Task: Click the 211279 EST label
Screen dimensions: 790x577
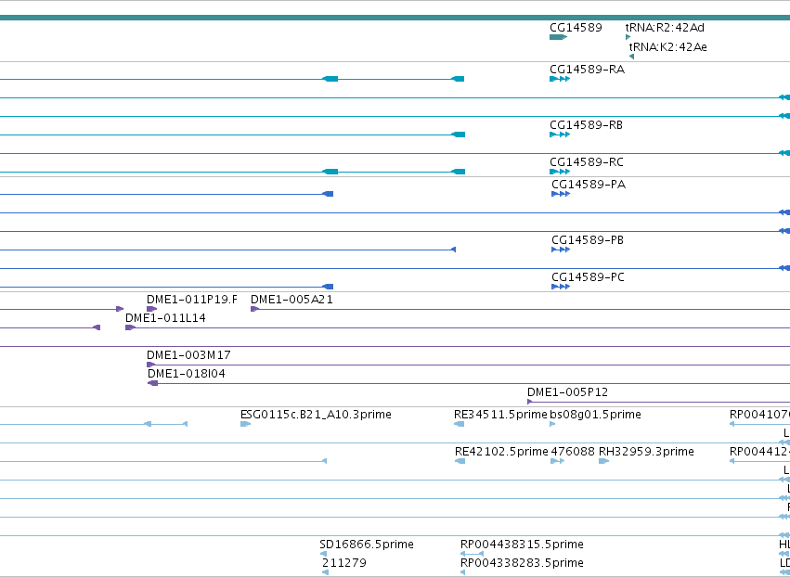Action: pyautogui.click(x=344, y=563)
